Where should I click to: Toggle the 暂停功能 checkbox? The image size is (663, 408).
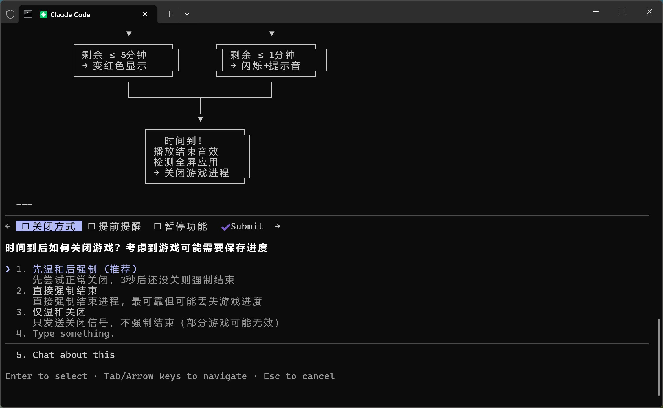(157, 226)
